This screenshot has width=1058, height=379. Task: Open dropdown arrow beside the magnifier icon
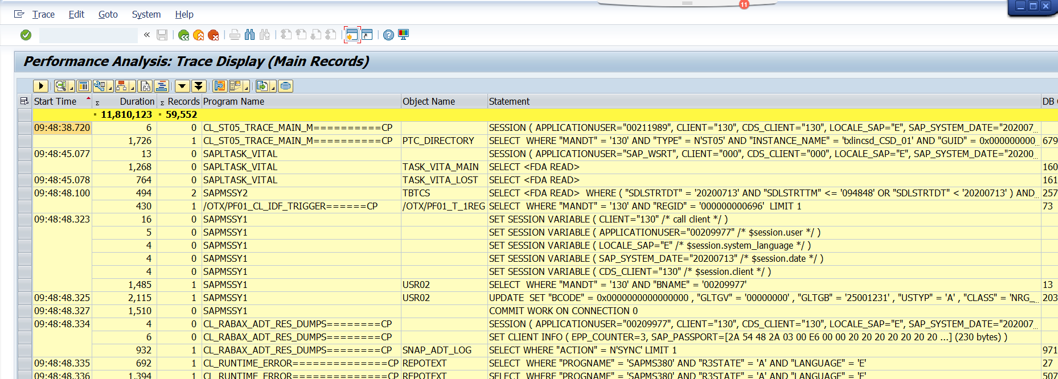[71, 87]
